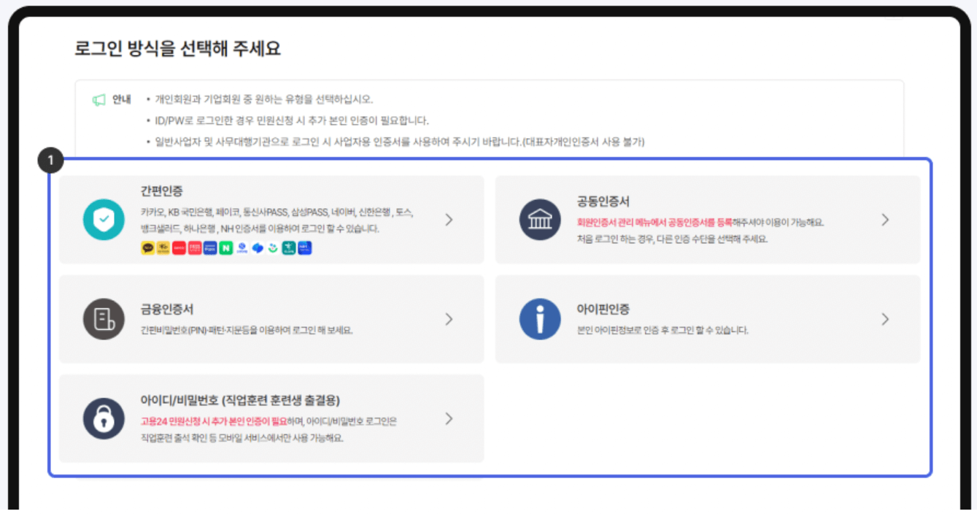Viewport: 977px width, 514px height.
Task: Click the 금융인증서 document icon
Action: pyautogui.click(x=104, y=318)
